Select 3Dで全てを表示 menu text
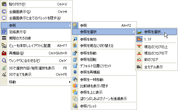Viewport: 178px width, 110px height. [20, 74]
